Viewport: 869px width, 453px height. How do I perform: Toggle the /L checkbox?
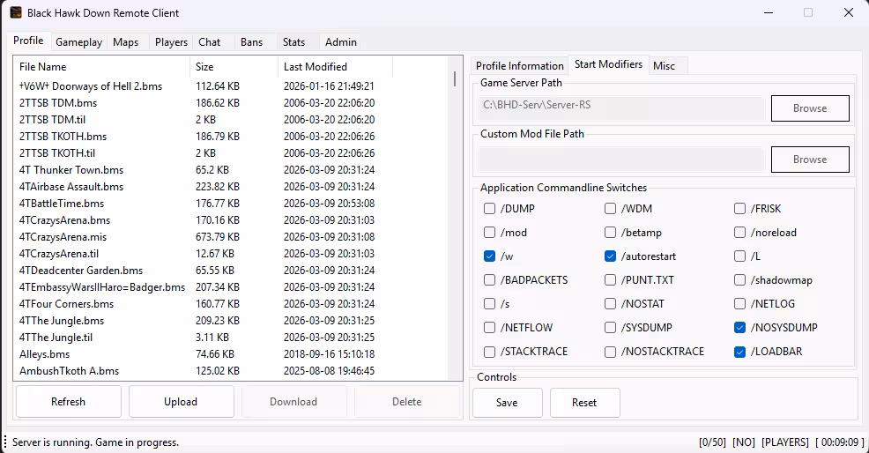click(739, 256)
